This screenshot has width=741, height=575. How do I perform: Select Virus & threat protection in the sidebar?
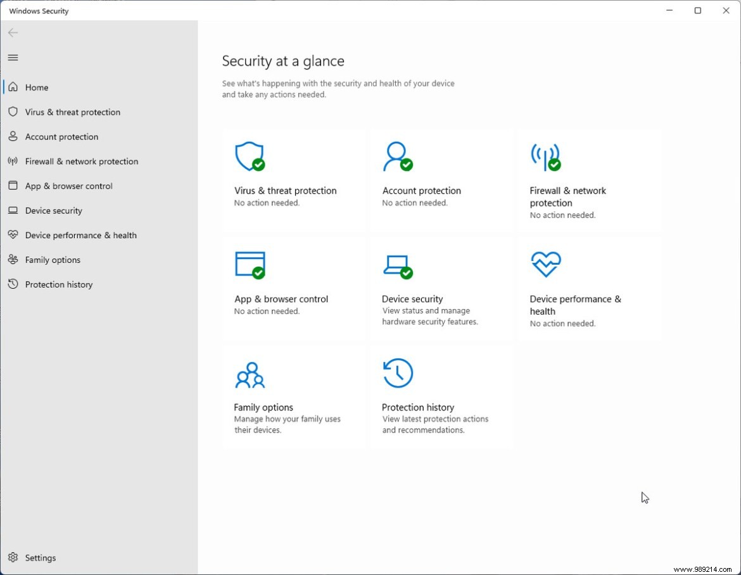[72, 111]
